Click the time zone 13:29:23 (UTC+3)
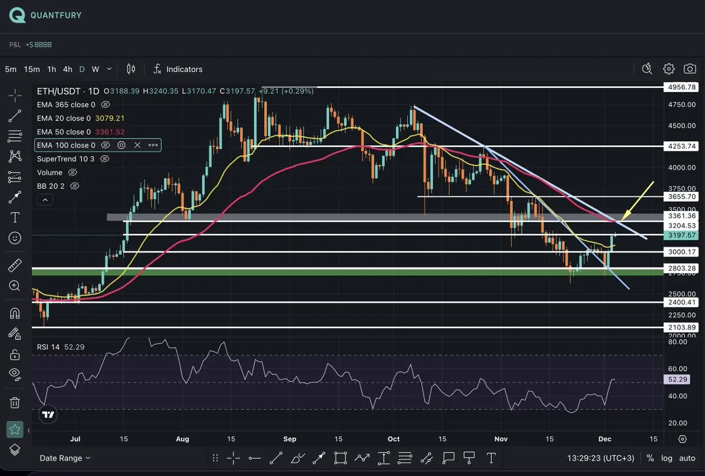705x476 pixels. click(600, 458)
